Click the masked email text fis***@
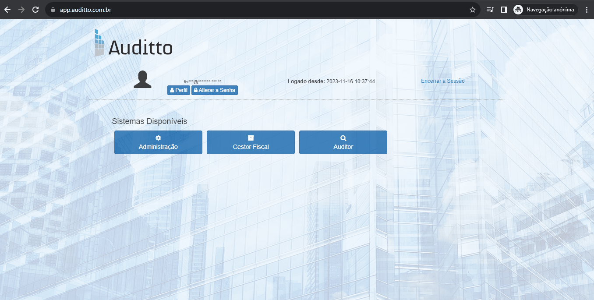 tap(202, 82)
